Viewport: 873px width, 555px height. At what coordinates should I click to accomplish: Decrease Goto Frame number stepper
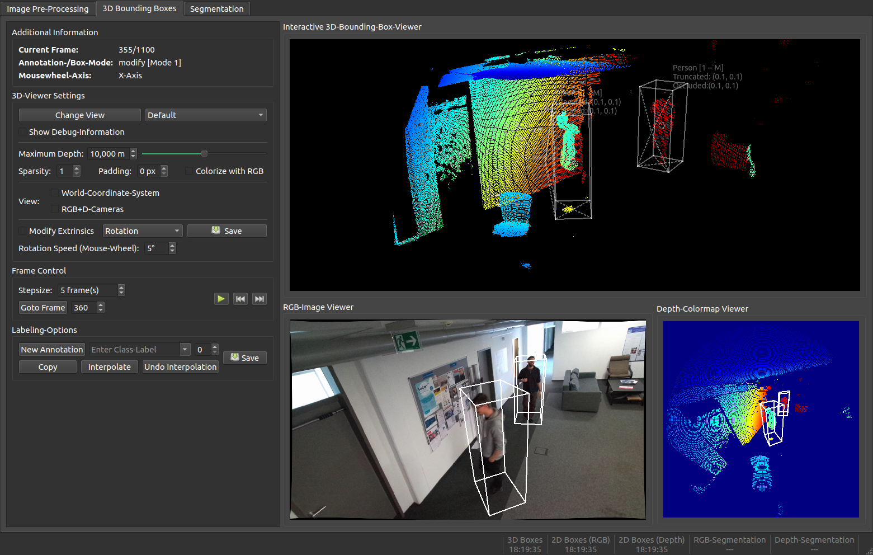101,311
